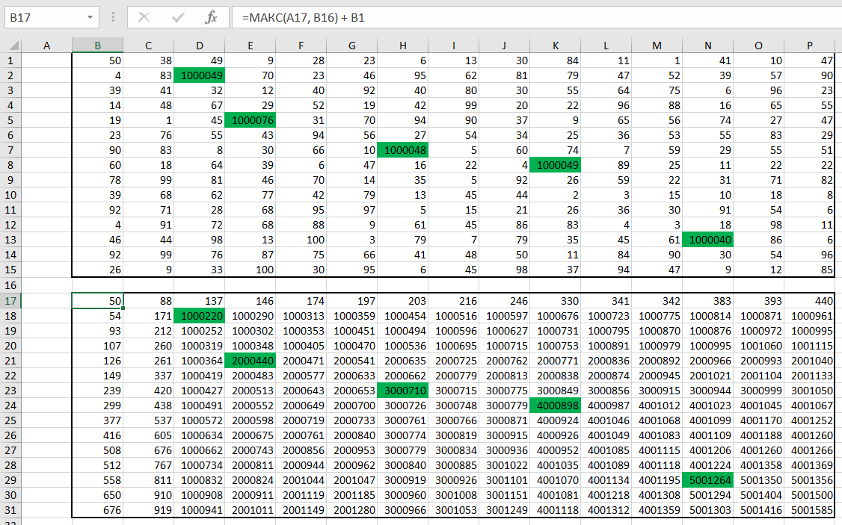Open the Name Box dropdown arrow

[90, 17]
